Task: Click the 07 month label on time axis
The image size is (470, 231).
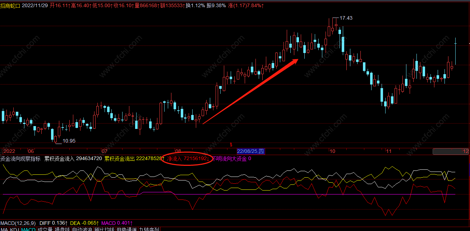Action: click(105, 151)
